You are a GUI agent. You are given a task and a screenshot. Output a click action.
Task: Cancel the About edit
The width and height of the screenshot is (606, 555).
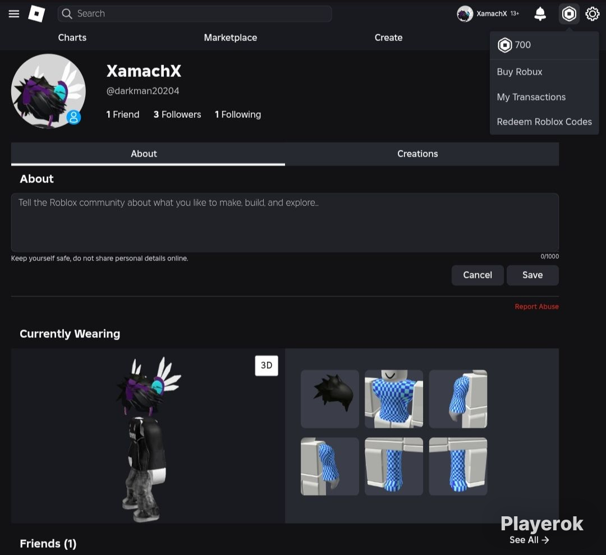point(478,275)
